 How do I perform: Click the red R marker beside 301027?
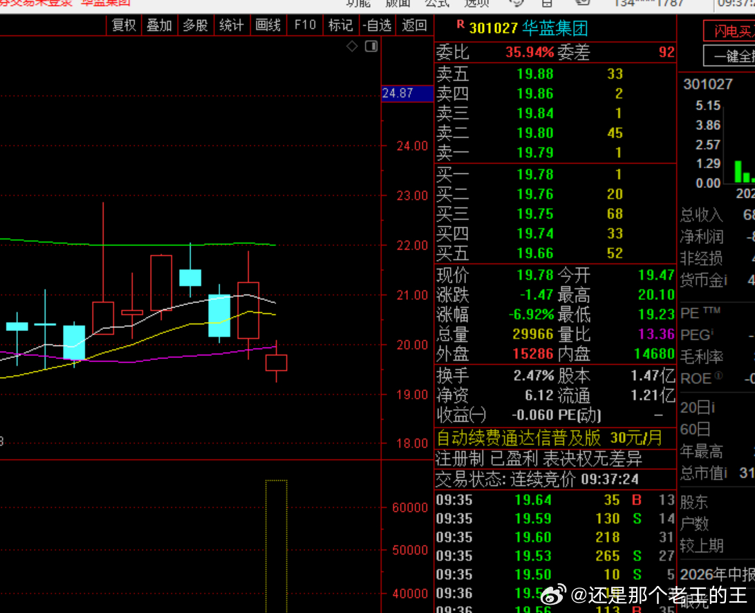(x=460, y=25)
